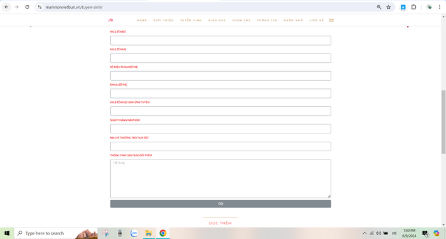Switch the VIE input language
This screenshot has width=446, height=239.
pyautogui.click(x=394, y=233)
